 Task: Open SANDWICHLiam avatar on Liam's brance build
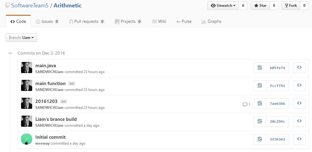click(x=27, y=121)
